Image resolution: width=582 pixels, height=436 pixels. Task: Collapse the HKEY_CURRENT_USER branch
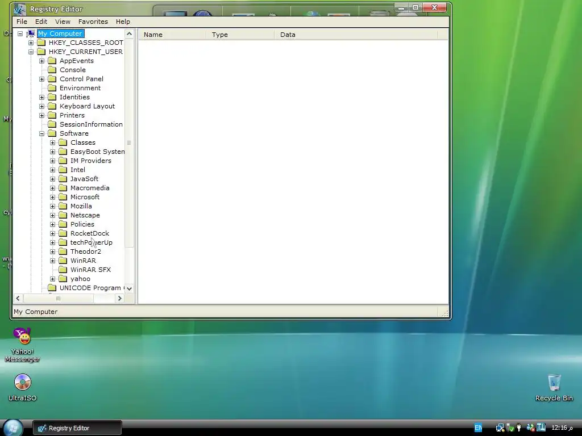click(x=31, y=52)
